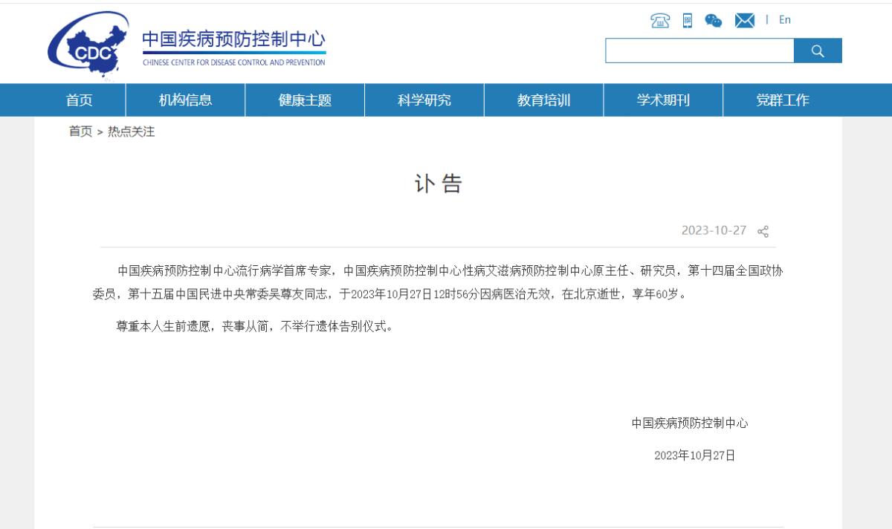The image size is (892, 529).
Task: Click the 中国疾病预防控制中心 header title
Action: point(234,39)
